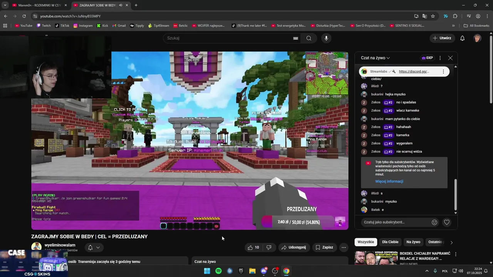The image size is (493, 277).
Task: Click the translate page icon in address bar
Action: click(x=424, y=16)
